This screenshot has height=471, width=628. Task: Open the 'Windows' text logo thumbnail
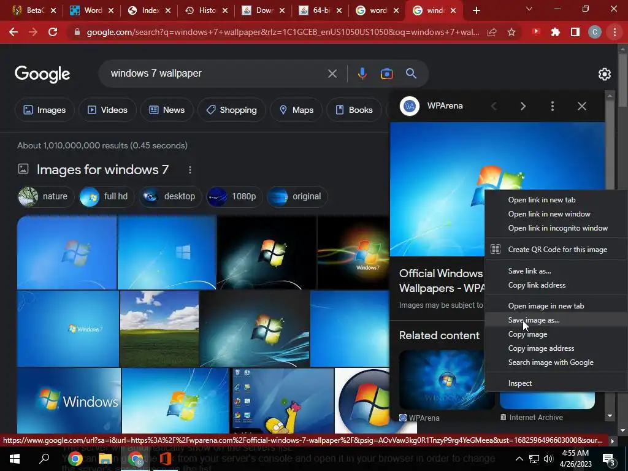pos(69,400)
